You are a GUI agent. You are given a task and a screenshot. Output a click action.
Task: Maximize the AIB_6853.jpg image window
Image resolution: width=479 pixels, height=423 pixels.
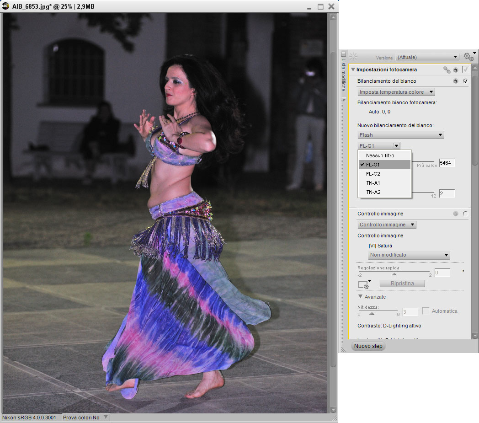pyautogui.click(x=320, y=6)
